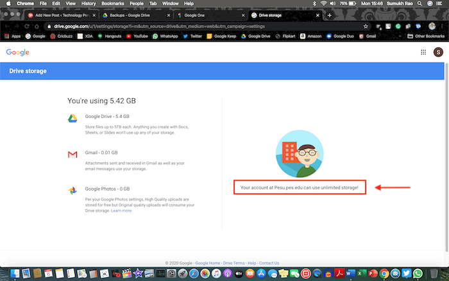449x281 pixels.
Task: Click the Google Drive triangle icon
Action: [x=72, y=118]
